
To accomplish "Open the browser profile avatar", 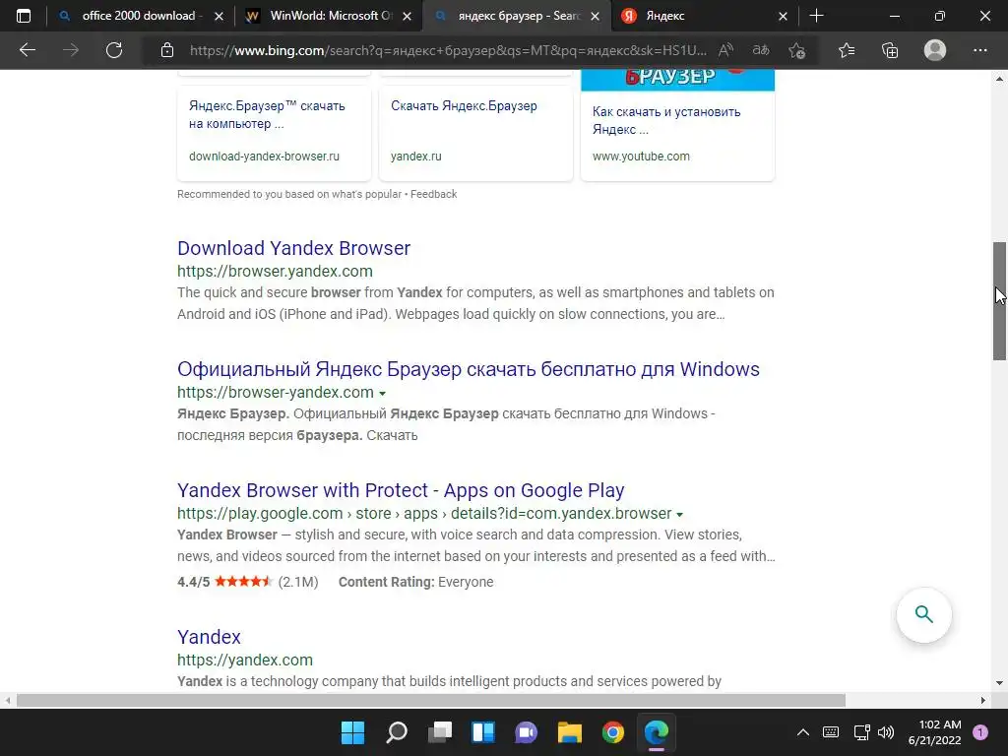I will click(935, 50).
